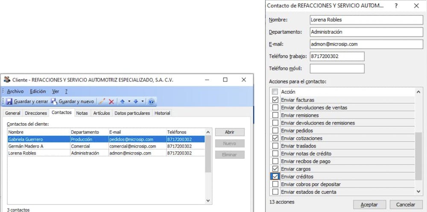Click the Abrir button
The image size is (427, 212).
pyautogui.click(x=230, y=132)
